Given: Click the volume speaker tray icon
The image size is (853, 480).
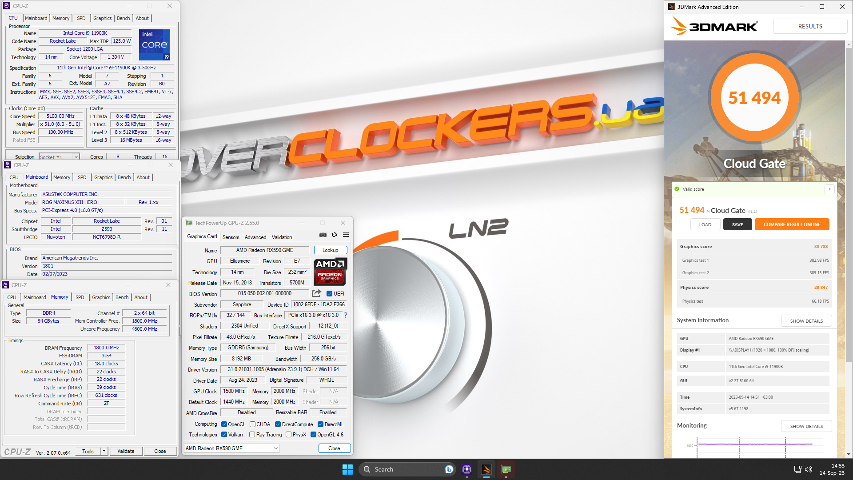Looking at the screenshot, I should point(809,469).
